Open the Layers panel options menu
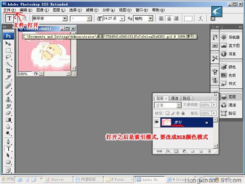This screenshot has height=184, width=245. tap(215, 99)
